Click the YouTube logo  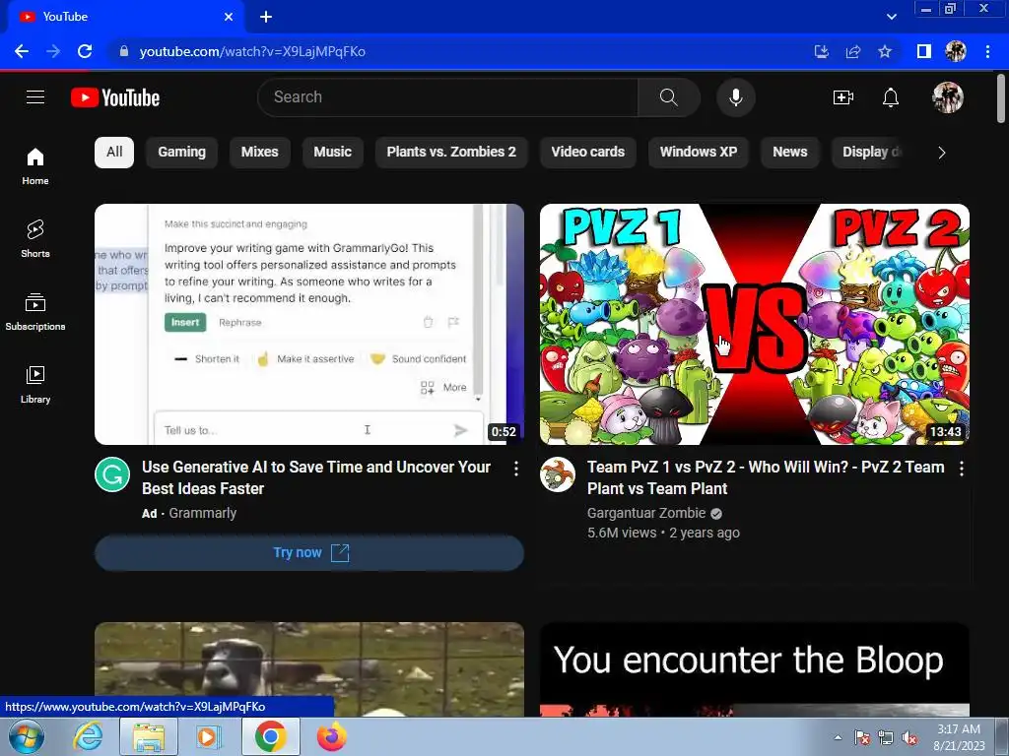point(115,97)
